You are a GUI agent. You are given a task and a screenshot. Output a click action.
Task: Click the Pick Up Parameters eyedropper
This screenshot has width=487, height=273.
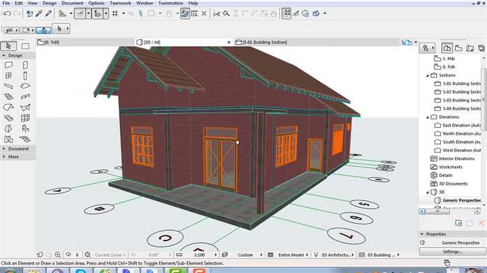tap(39, 14)
